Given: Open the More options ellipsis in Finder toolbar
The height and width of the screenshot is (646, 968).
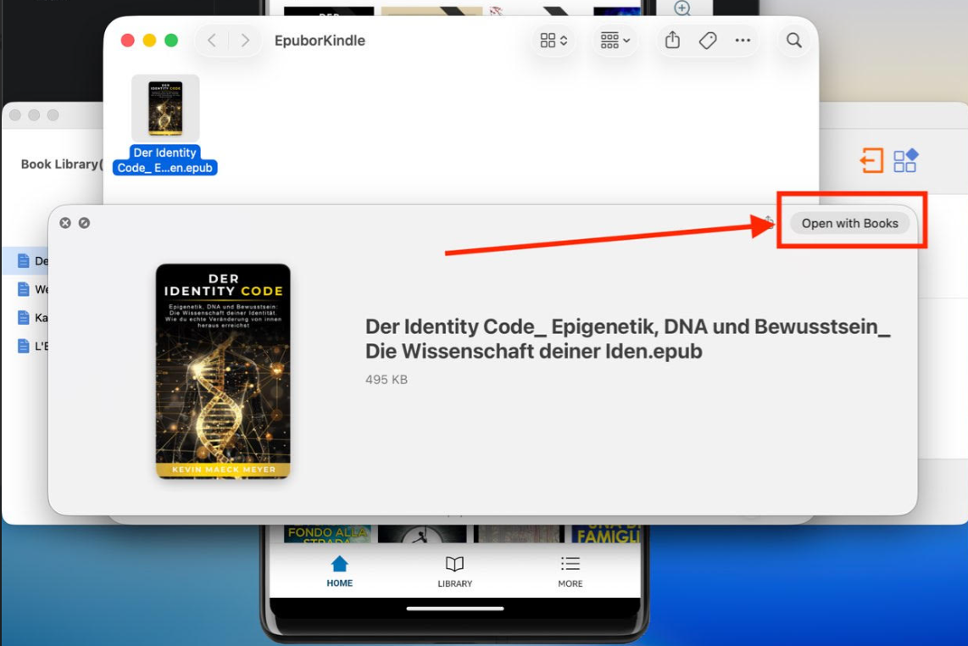Looking at the screenshot, I should tap(743, 40).
